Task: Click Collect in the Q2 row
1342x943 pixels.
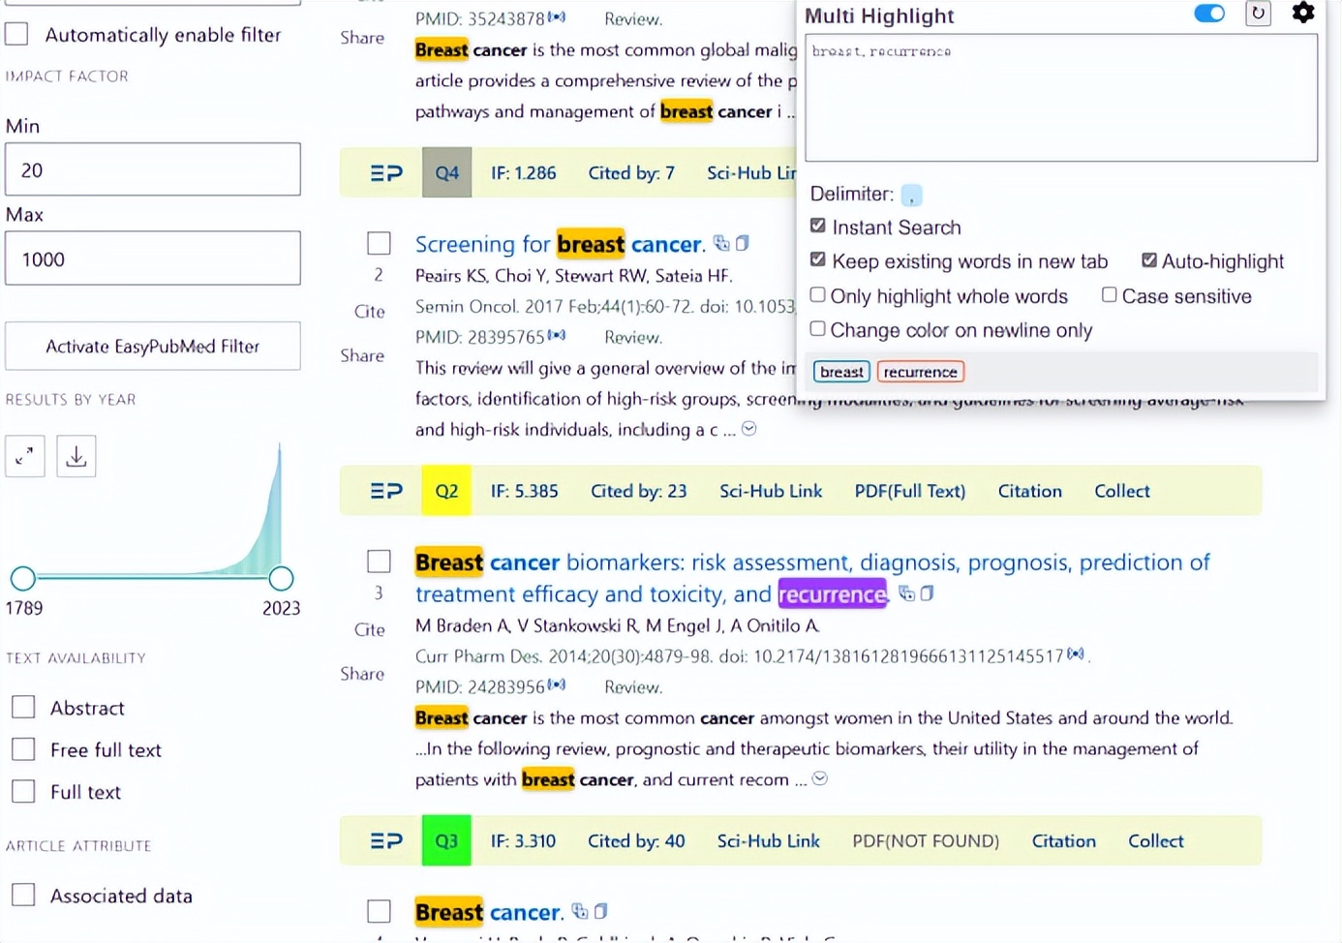Action: (x=1122, y=491)
